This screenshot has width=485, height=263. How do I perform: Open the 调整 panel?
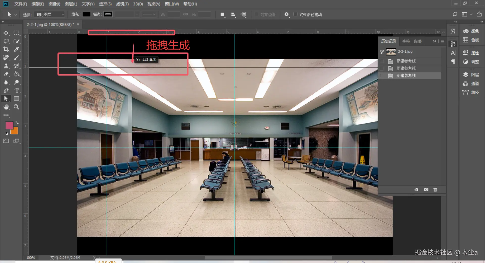[471, 62]
